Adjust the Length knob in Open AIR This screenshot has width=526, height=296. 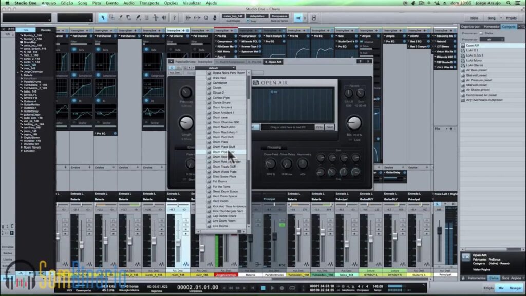pos(186,123)
